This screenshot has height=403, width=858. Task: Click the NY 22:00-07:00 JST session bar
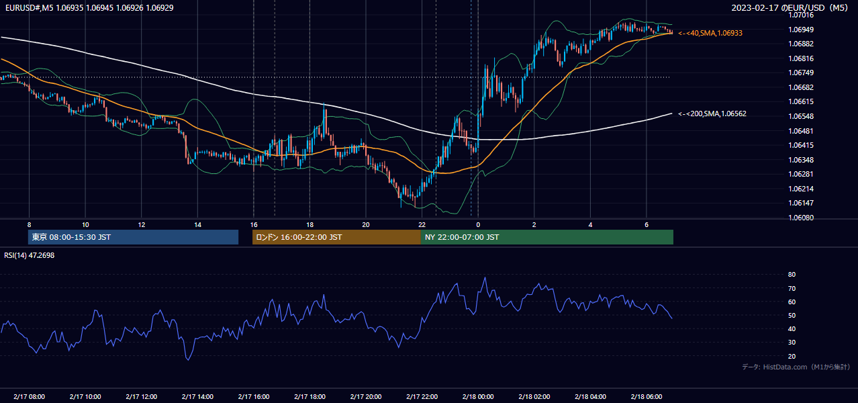547,237
